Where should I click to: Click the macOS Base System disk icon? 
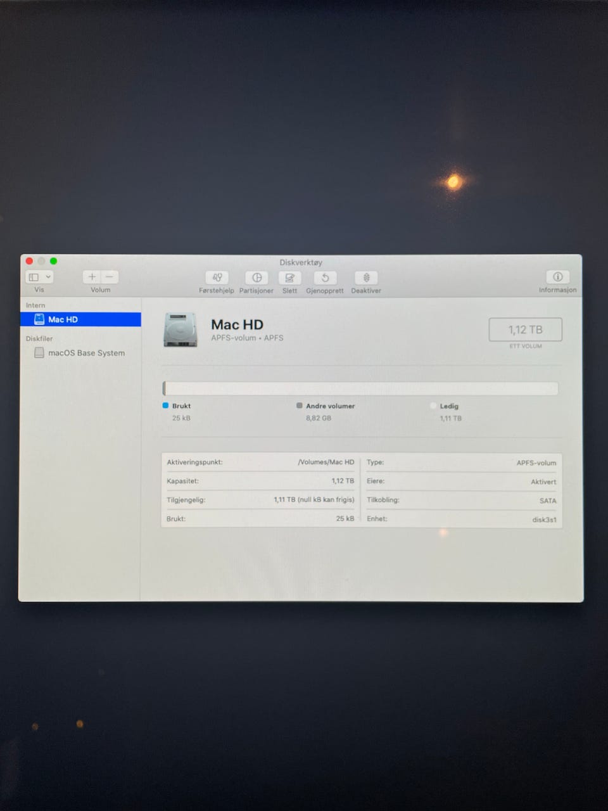[x=39, y=352]
